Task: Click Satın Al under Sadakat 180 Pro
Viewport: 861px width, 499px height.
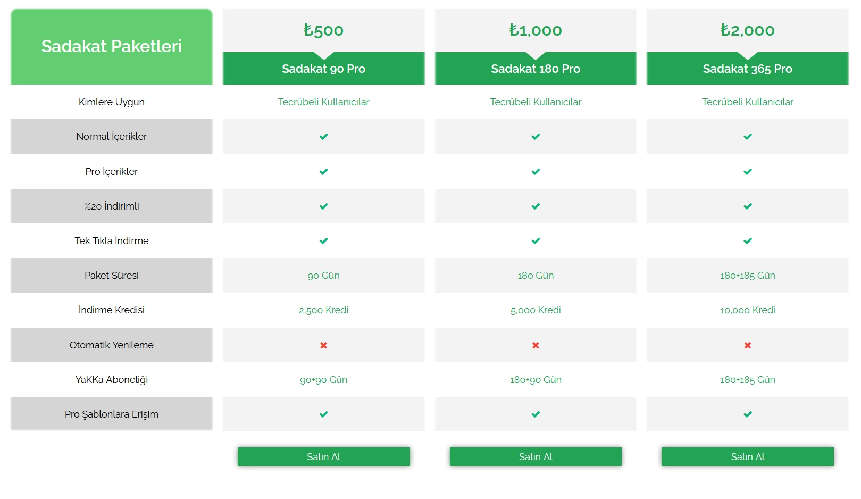Action: [x=536, y=456]
